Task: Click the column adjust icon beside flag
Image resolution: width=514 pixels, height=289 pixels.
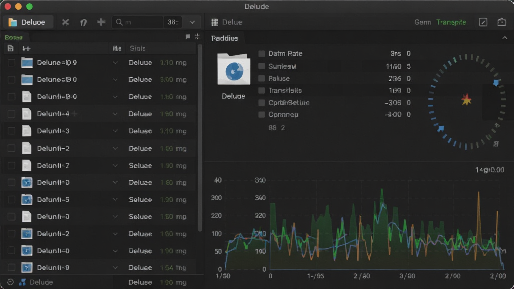Action: pos(197,36)
